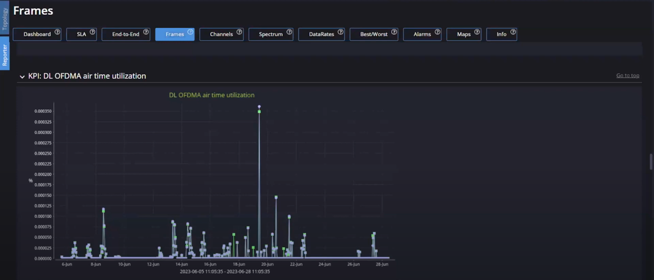The image size is (654, 280).
Task: Switch to the Spectrum tab
Action: [x=270, y=34]
